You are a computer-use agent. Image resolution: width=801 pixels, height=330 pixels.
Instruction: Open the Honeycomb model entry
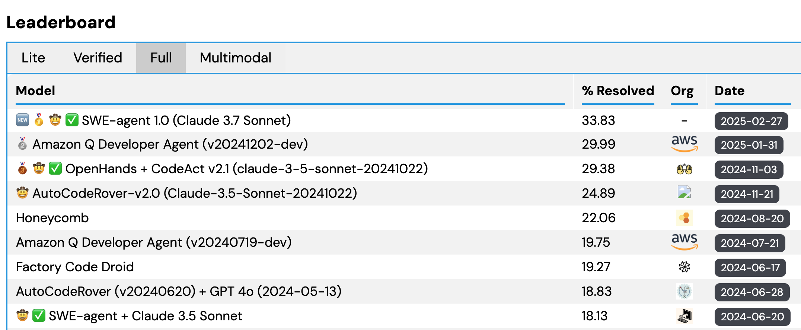pyautogui.click(x=52, y=218)
